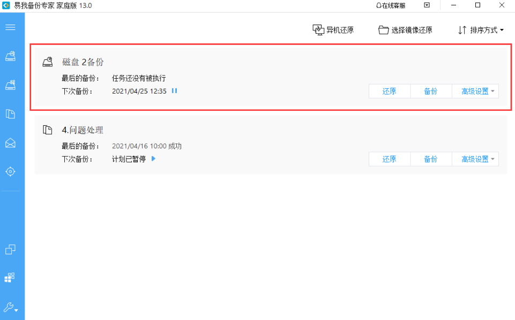Open 排序方式 sort dropdown

[x=481, y=30]
